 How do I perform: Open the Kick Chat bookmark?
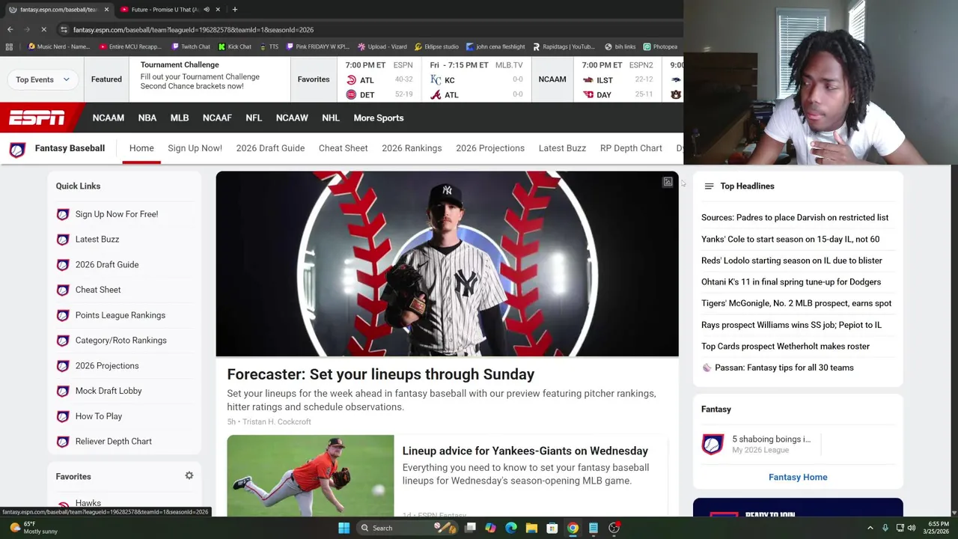235,46
